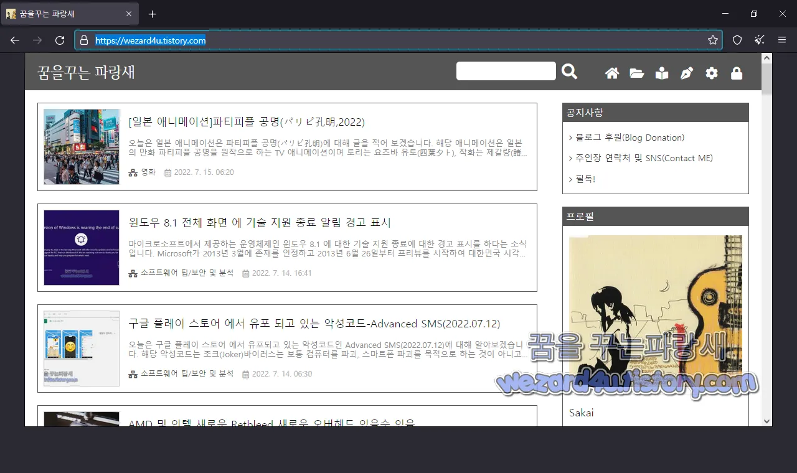Click the 파티피플 공명 post thumbnail
The image size is (797, 473).
tap(82, 146)
